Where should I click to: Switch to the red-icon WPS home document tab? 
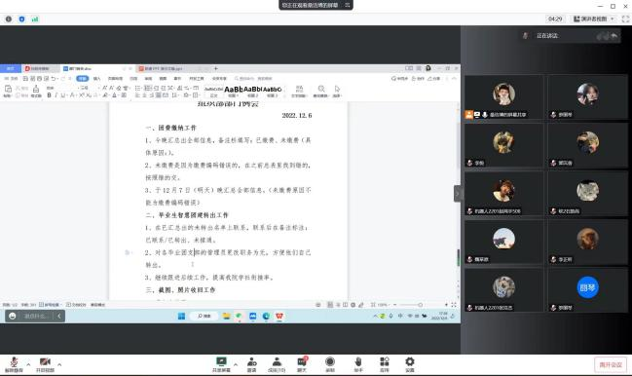(40, 69)
